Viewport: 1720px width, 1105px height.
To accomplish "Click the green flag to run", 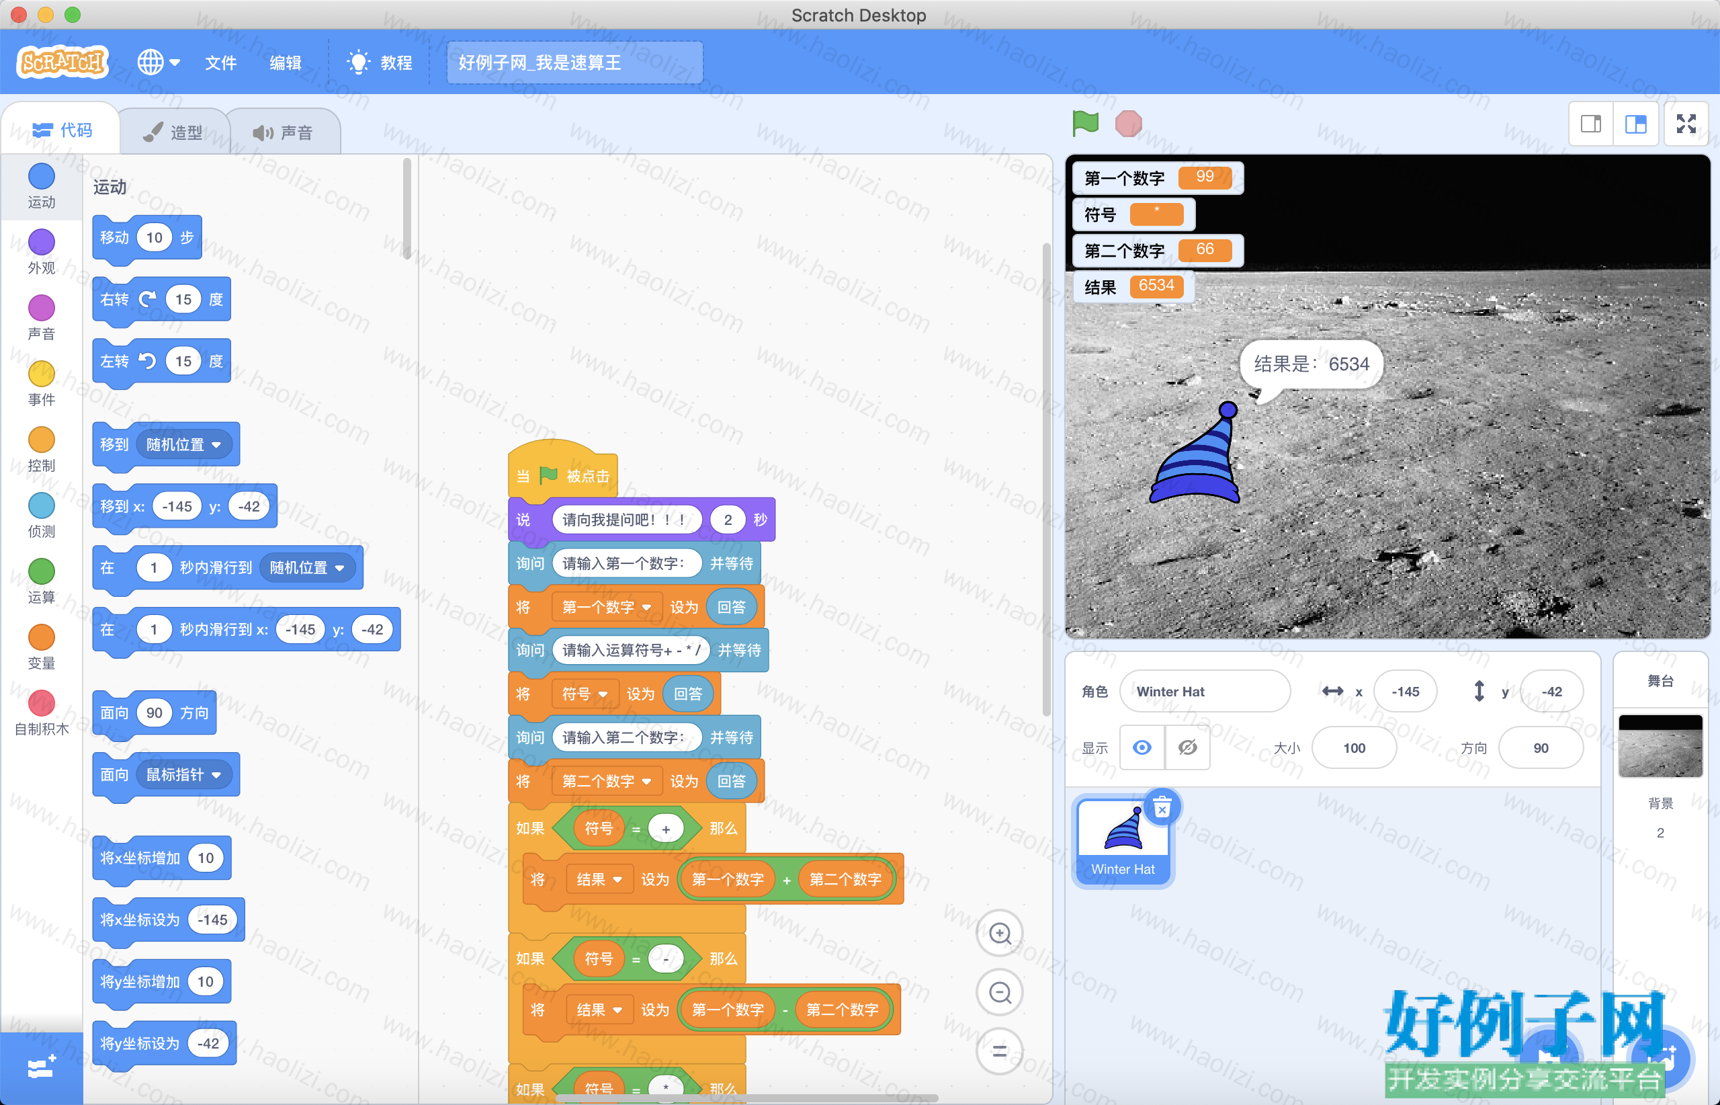I will 1085,124.
